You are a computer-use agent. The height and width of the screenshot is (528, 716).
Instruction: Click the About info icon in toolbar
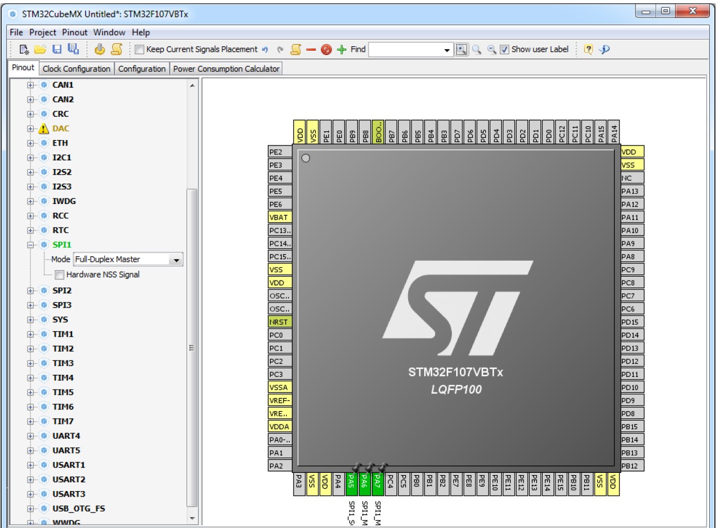pos(605,50)
